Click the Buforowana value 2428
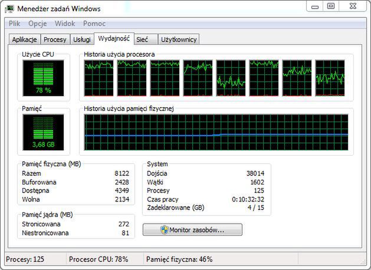 [122, 182]
